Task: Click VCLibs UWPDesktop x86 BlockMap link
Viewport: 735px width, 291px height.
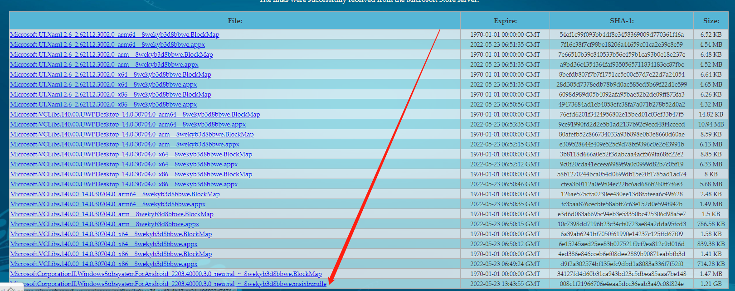Action: tap(131, 175)
